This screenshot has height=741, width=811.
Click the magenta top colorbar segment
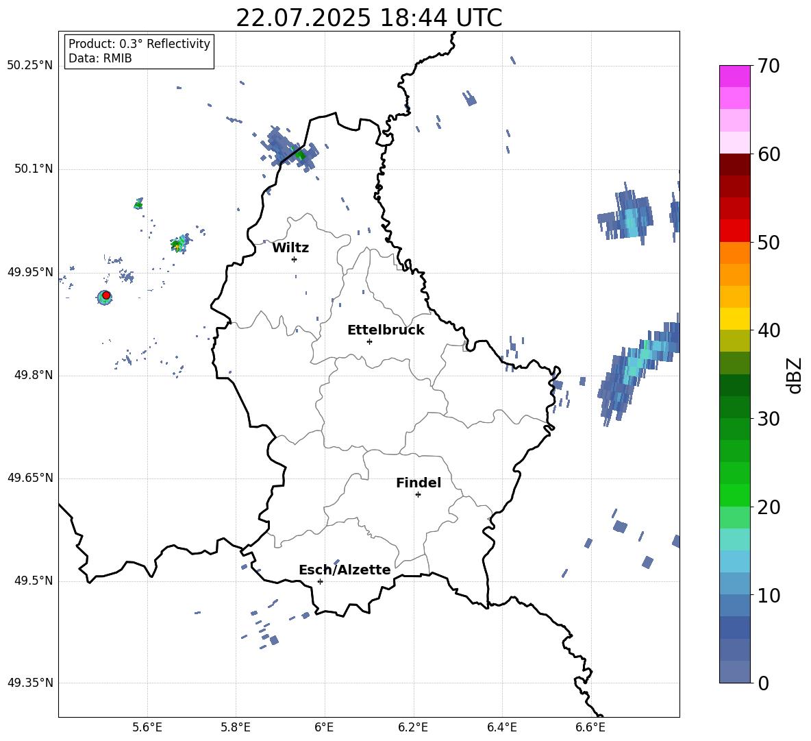pyautogui.click(x=734, y=76)
